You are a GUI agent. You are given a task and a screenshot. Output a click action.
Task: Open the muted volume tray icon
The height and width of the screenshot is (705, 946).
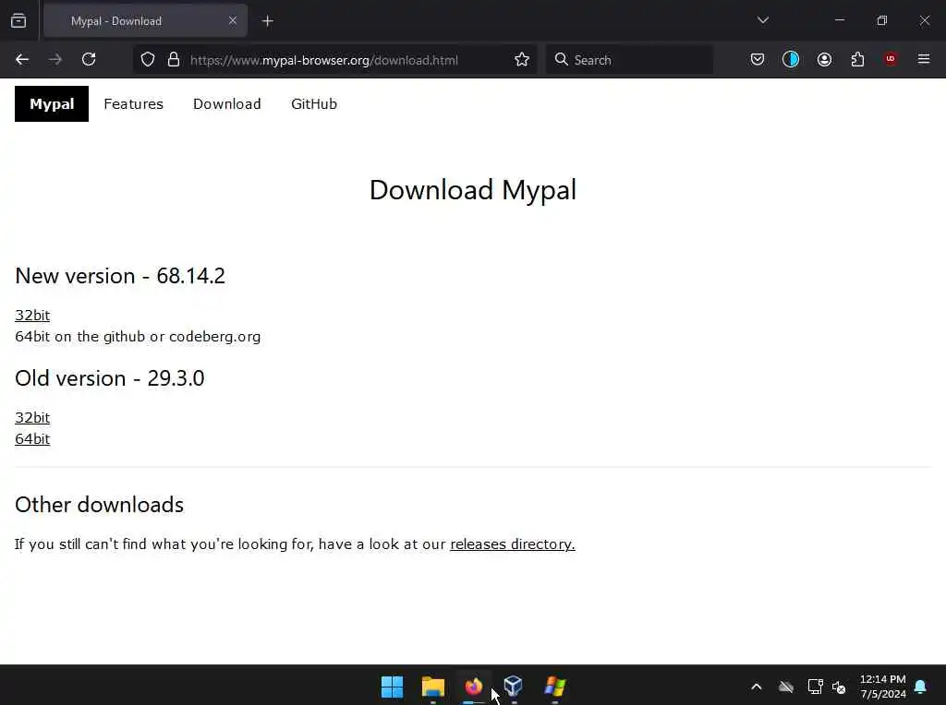pyautogui.click(x=839, y=687)
